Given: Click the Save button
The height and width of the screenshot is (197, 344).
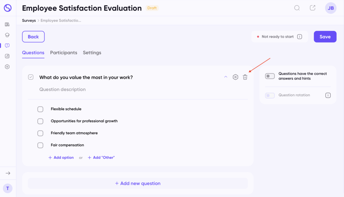Looking at the screenshot, I should click(x=325, y=37).
